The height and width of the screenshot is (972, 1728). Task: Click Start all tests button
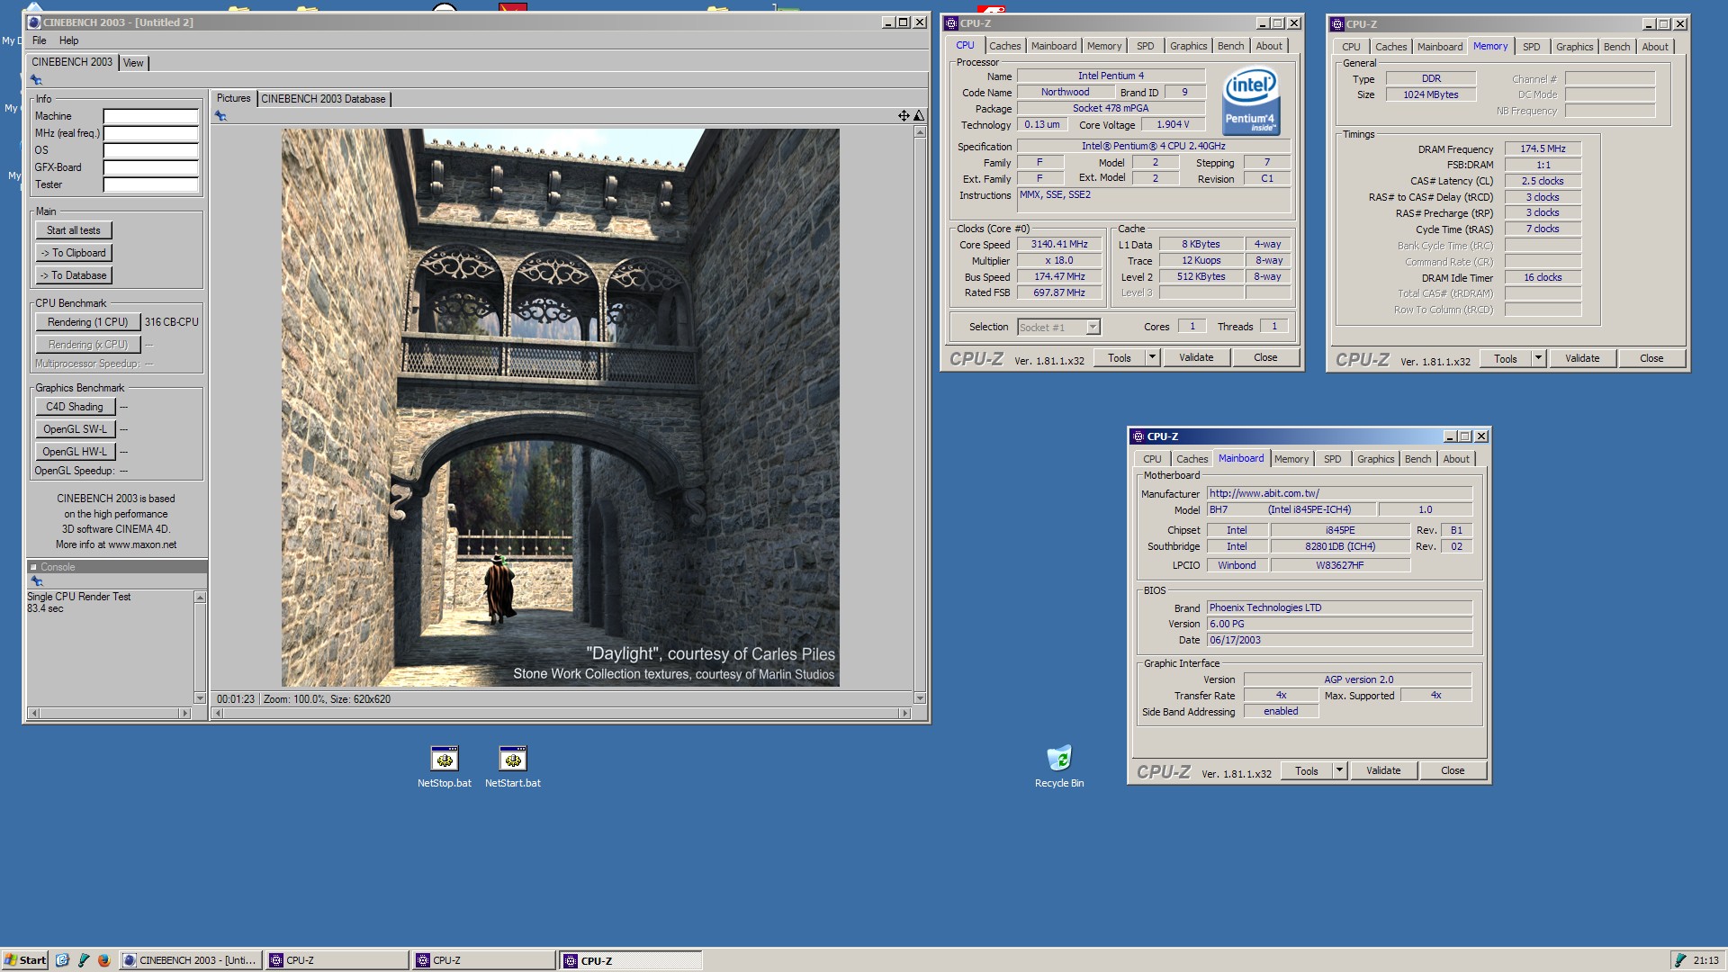coord(74,230)
